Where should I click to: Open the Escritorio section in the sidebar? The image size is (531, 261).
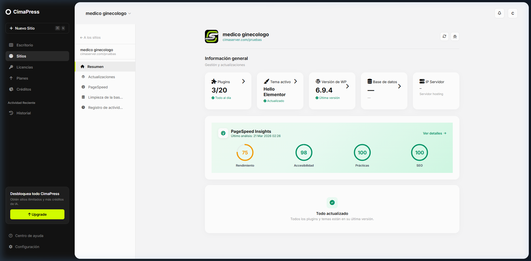point(24,45)
